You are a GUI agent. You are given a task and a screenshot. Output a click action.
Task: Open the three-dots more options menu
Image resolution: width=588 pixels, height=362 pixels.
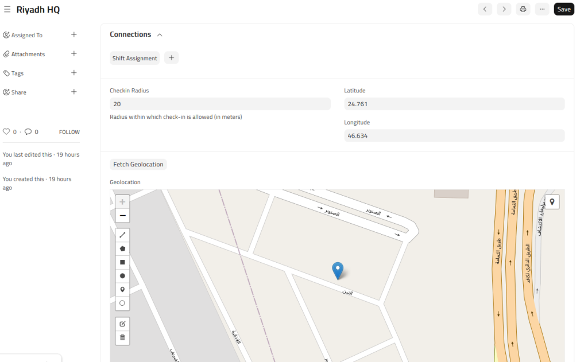[542, 9]
